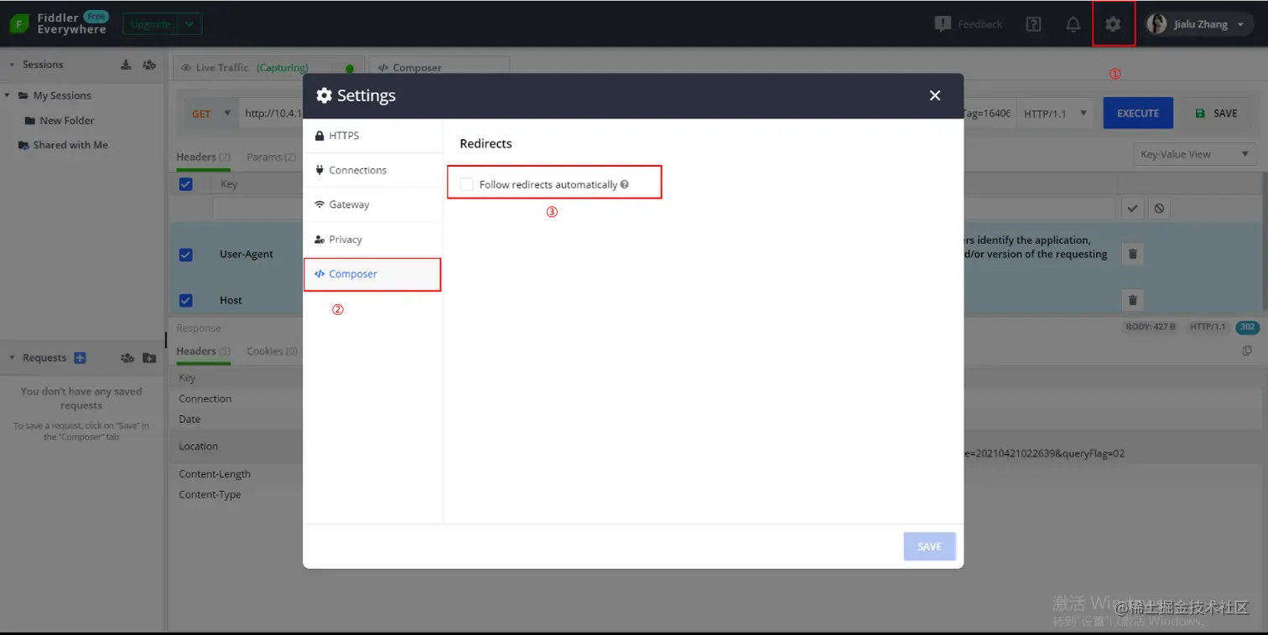Enable Follow redirects automatically checkbox

point(467,184)
